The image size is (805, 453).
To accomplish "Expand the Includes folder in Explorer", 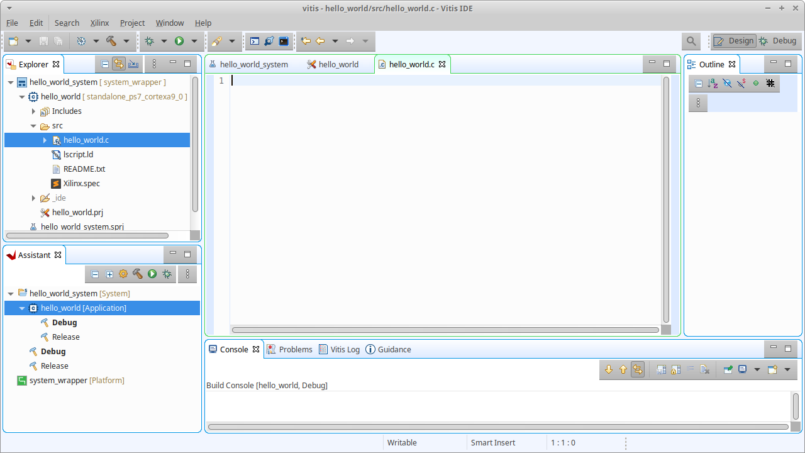I will pyautogui.click(x=34, y=111).
